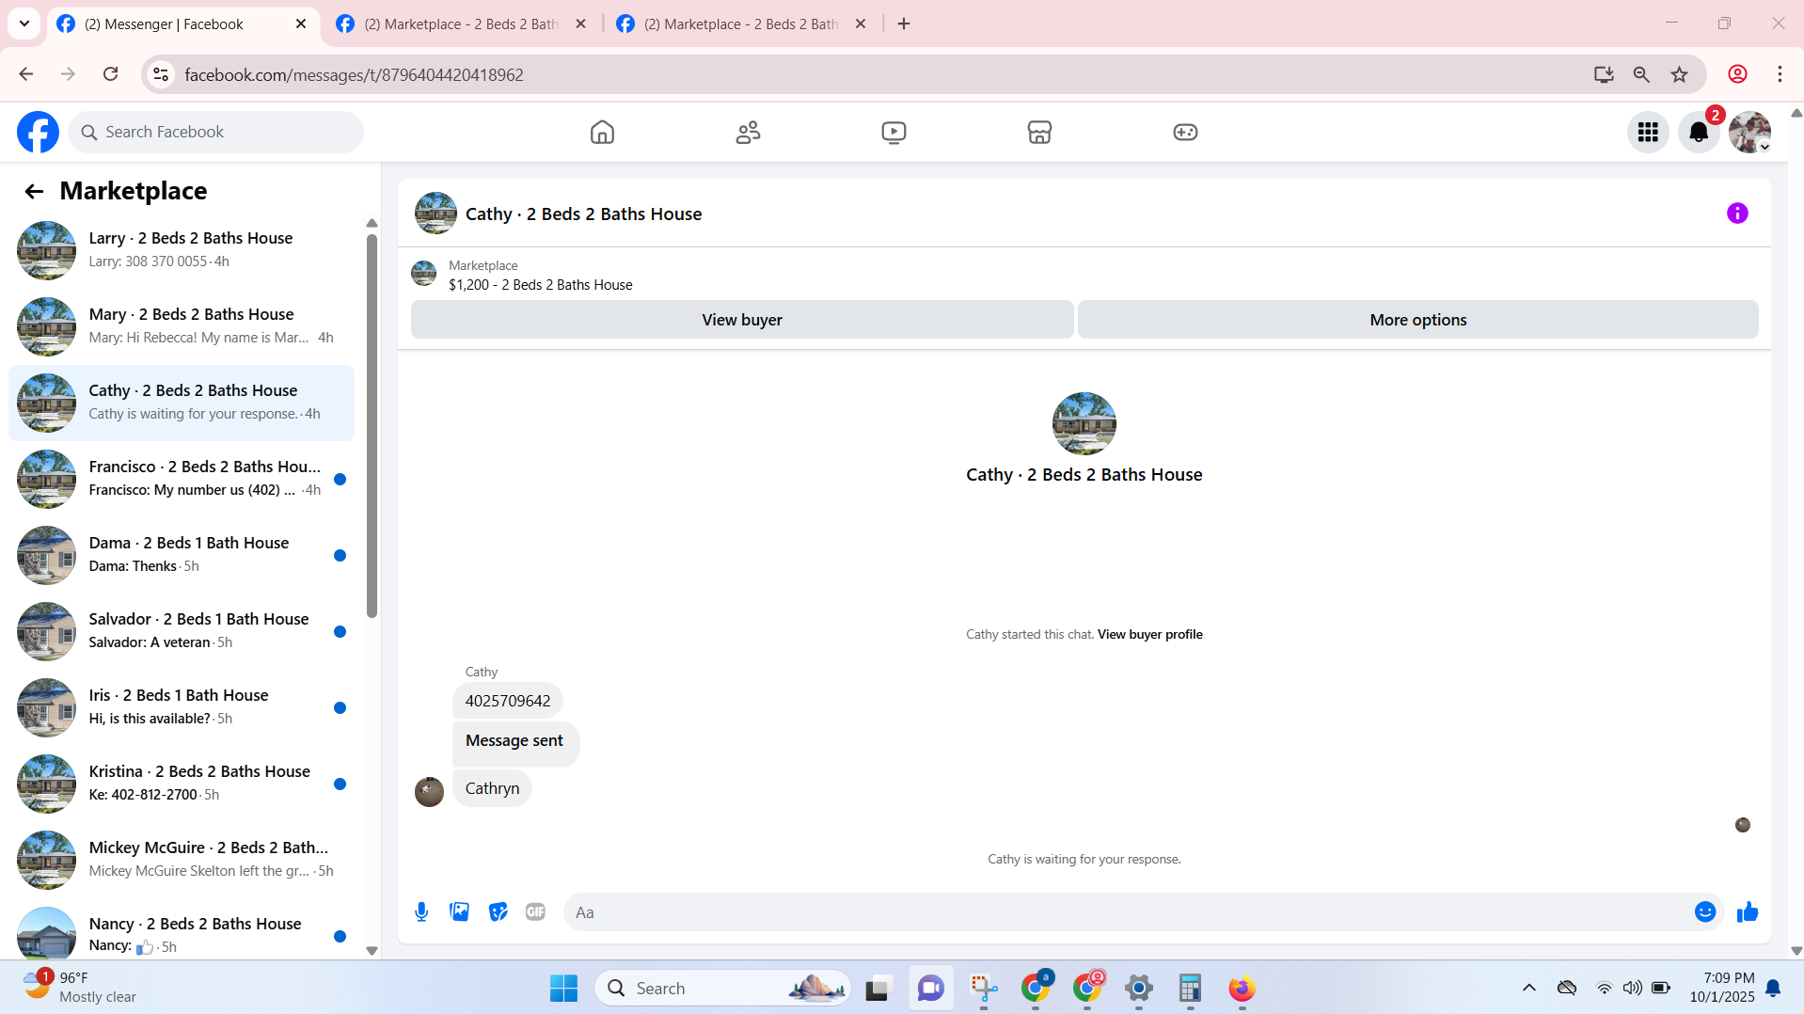1804x1014 pixels.
Task: Open the Mickey McGuire conversation
Action: click(x=182, y=860)
